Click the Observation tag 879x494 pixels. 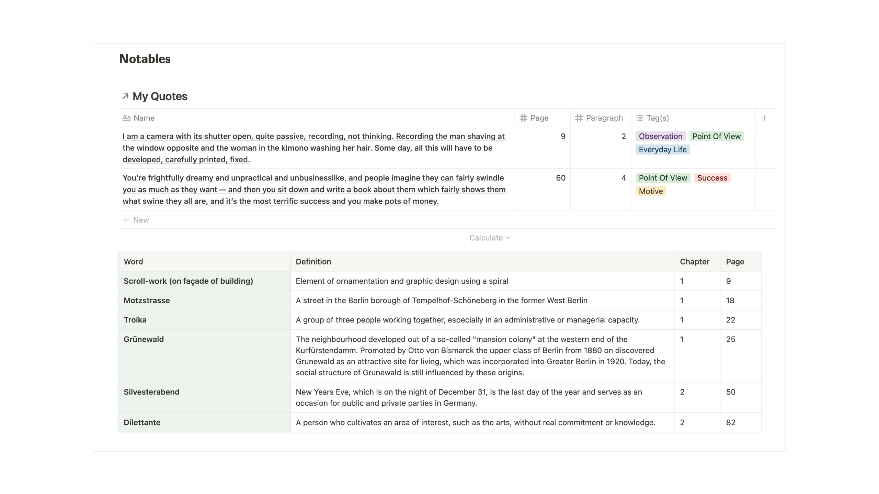tap(661, 136)
